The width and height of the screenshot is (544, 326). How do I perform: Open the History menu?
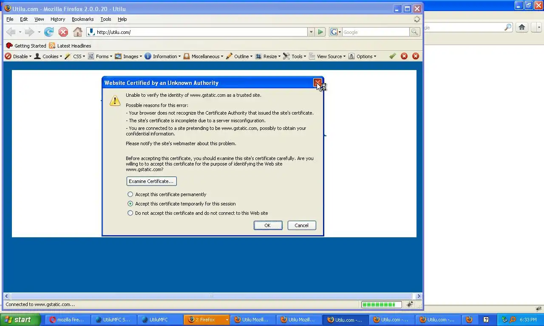[58, 19]
